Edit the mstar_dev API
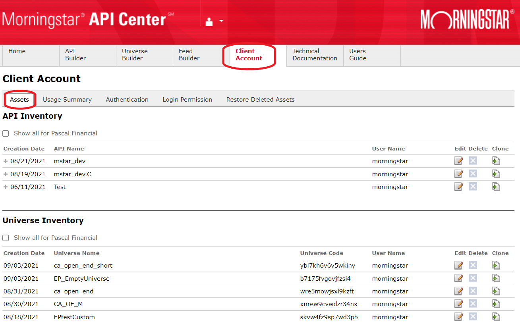 point(459,161)
